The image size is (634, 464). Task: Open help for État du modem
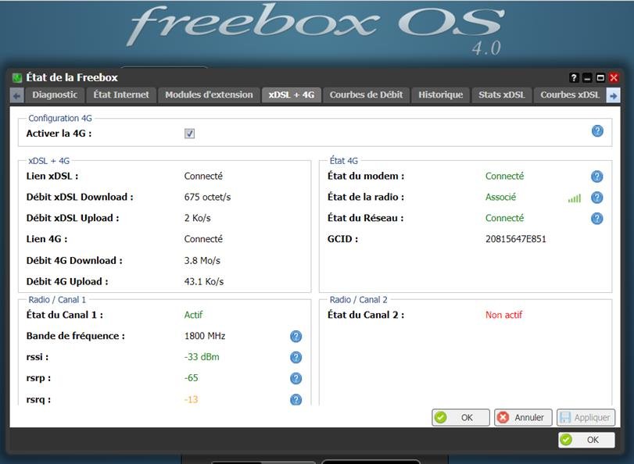(596, 177)
